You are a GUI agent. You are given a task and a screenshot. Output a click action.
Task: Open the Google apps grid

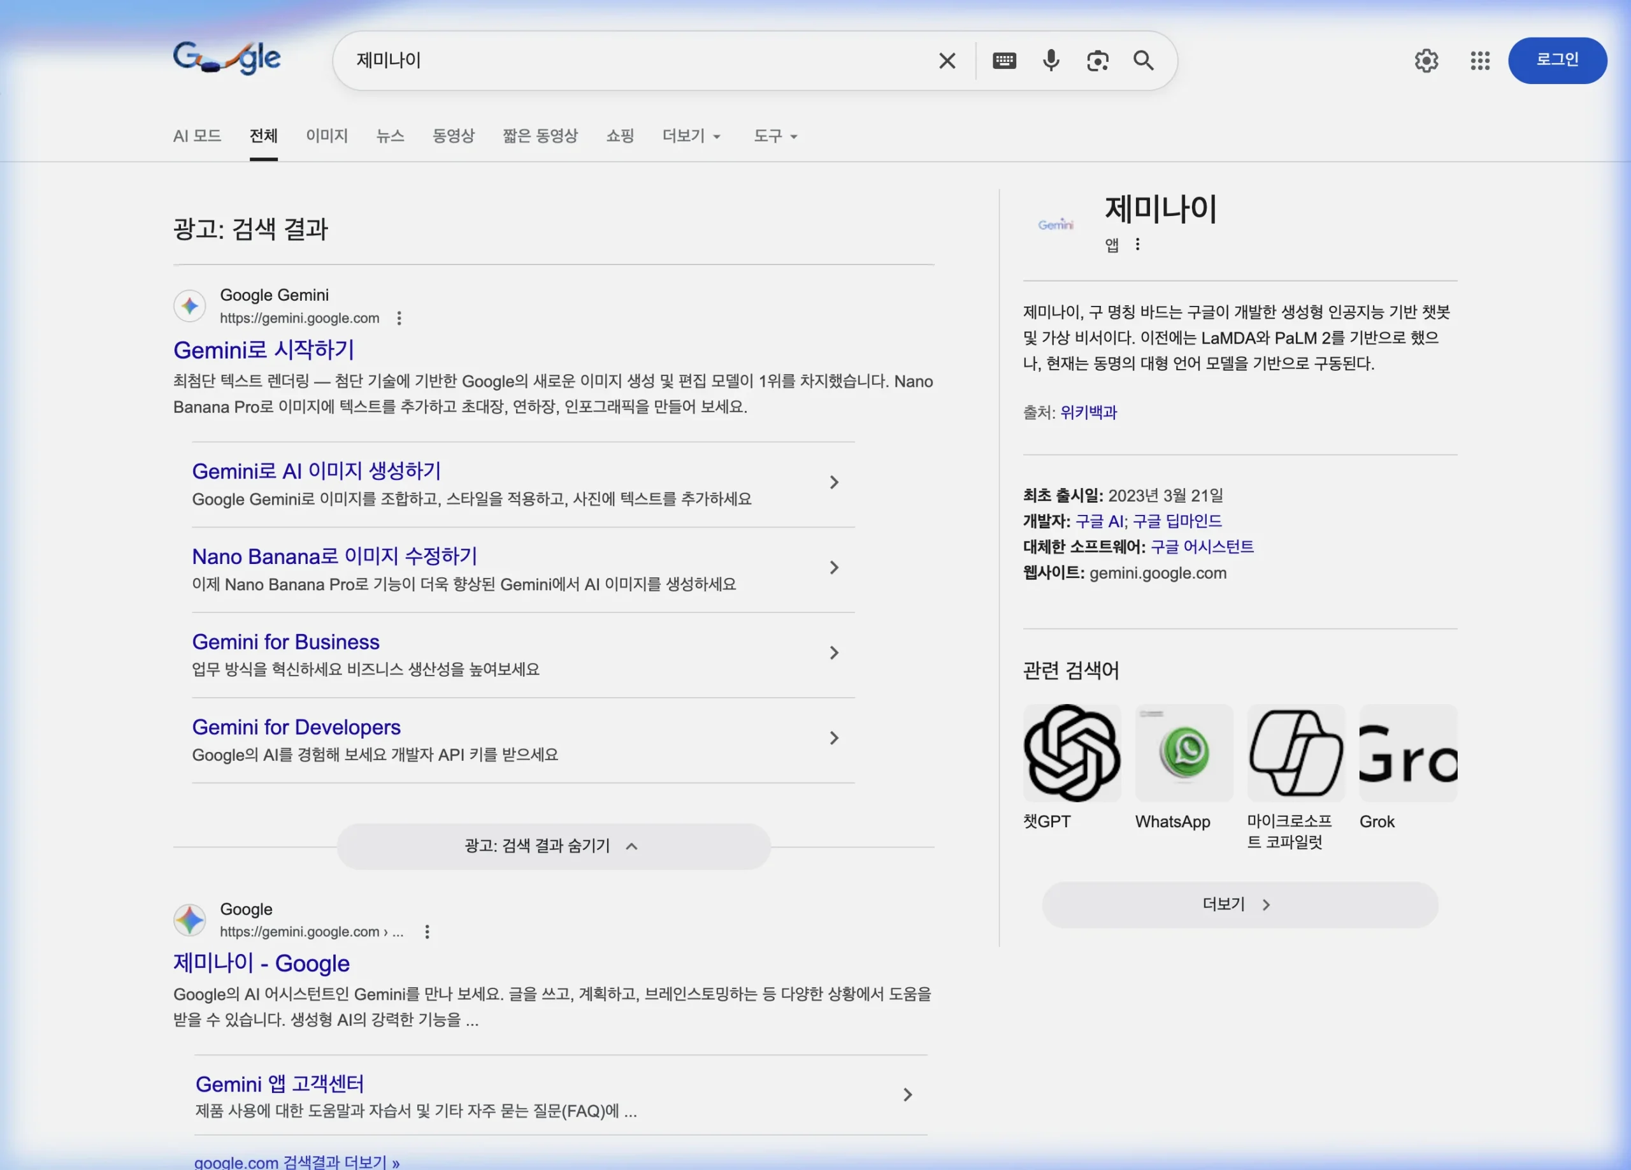(1479, 61)
